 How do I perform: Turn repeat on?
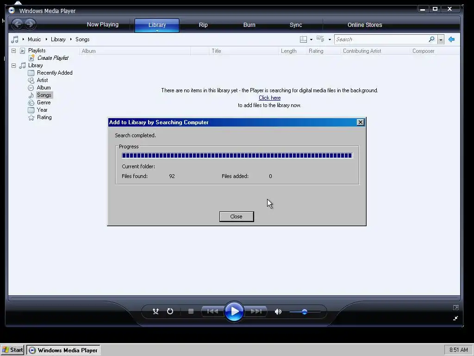170,311
